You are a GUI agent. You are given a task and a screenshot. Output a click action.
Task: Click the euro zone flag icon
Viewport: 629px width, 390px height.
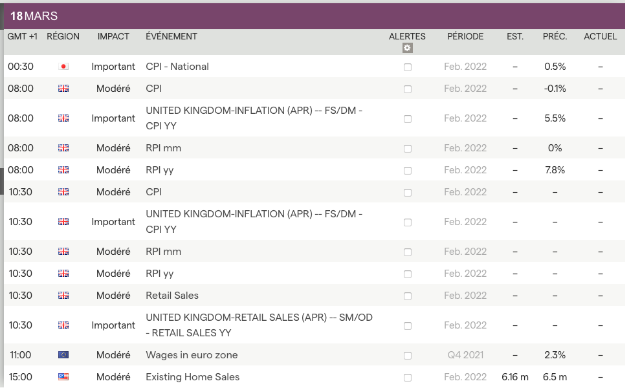[63, 355]
